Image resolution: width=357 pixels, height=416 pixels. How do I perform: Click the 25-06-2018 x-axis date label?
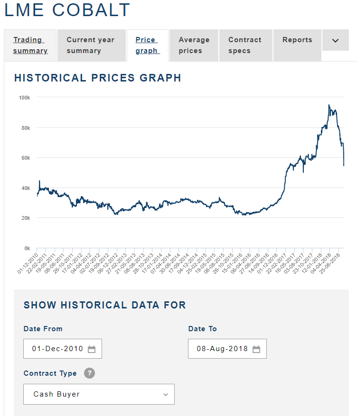[x=330, y=263]
